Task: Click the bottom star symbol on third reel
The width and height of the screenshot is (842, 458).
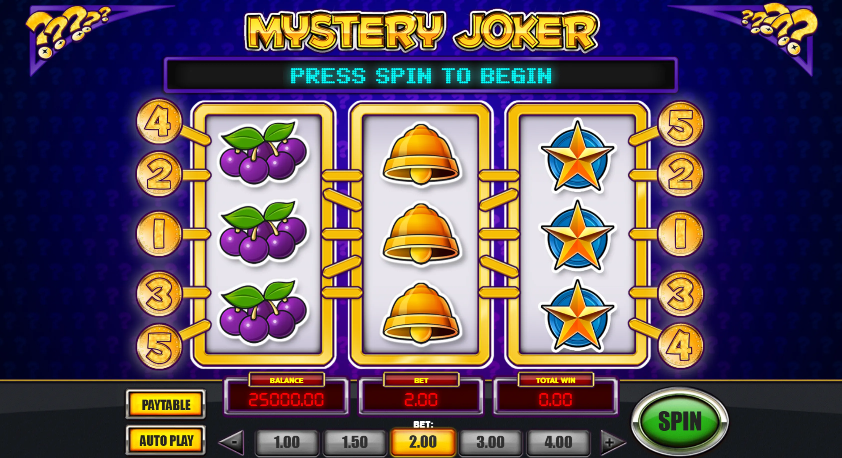Action: [x=578, y=315]
